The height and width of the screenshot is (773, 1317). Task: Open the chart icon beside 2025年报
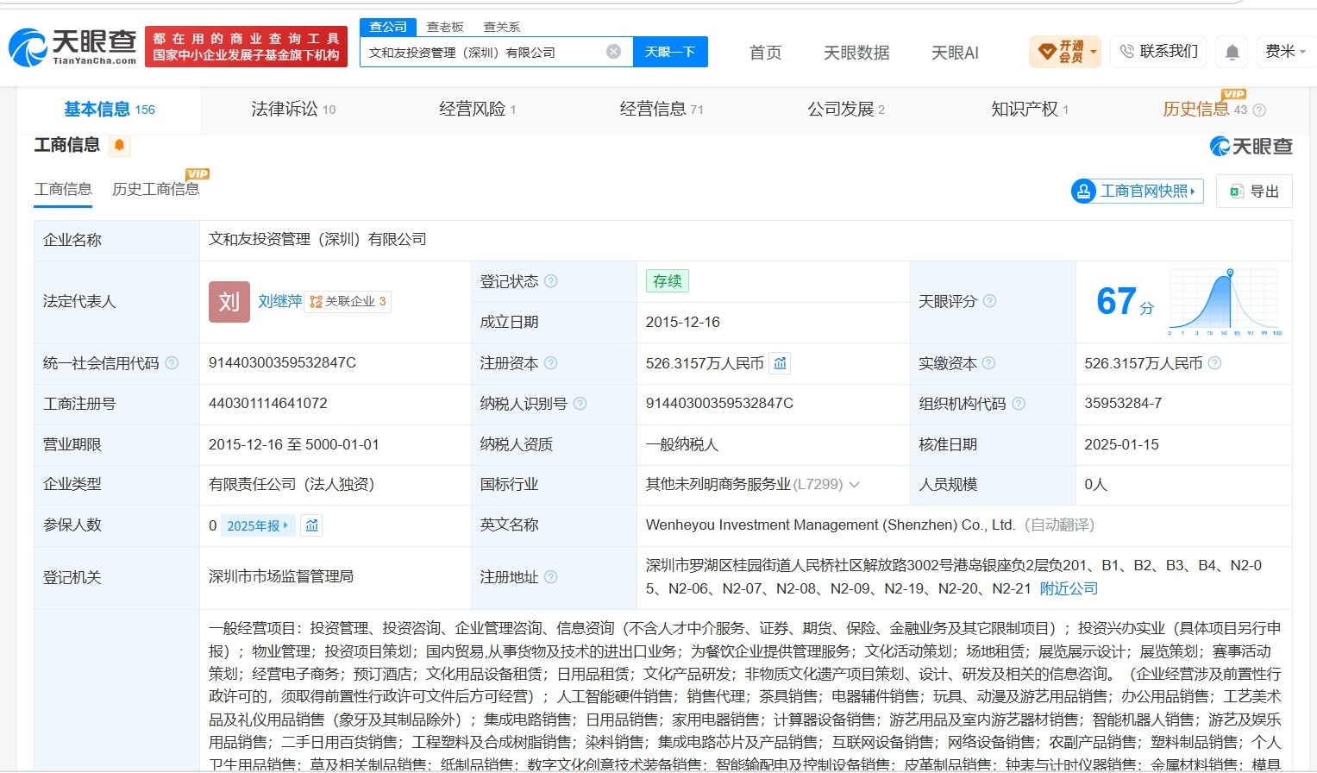pyautogui.click(x=312, y=525)
